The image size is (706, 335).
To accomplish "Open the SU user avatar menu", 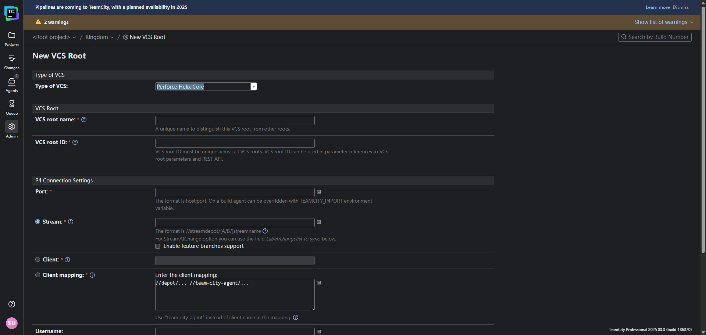I will point(12,323).
